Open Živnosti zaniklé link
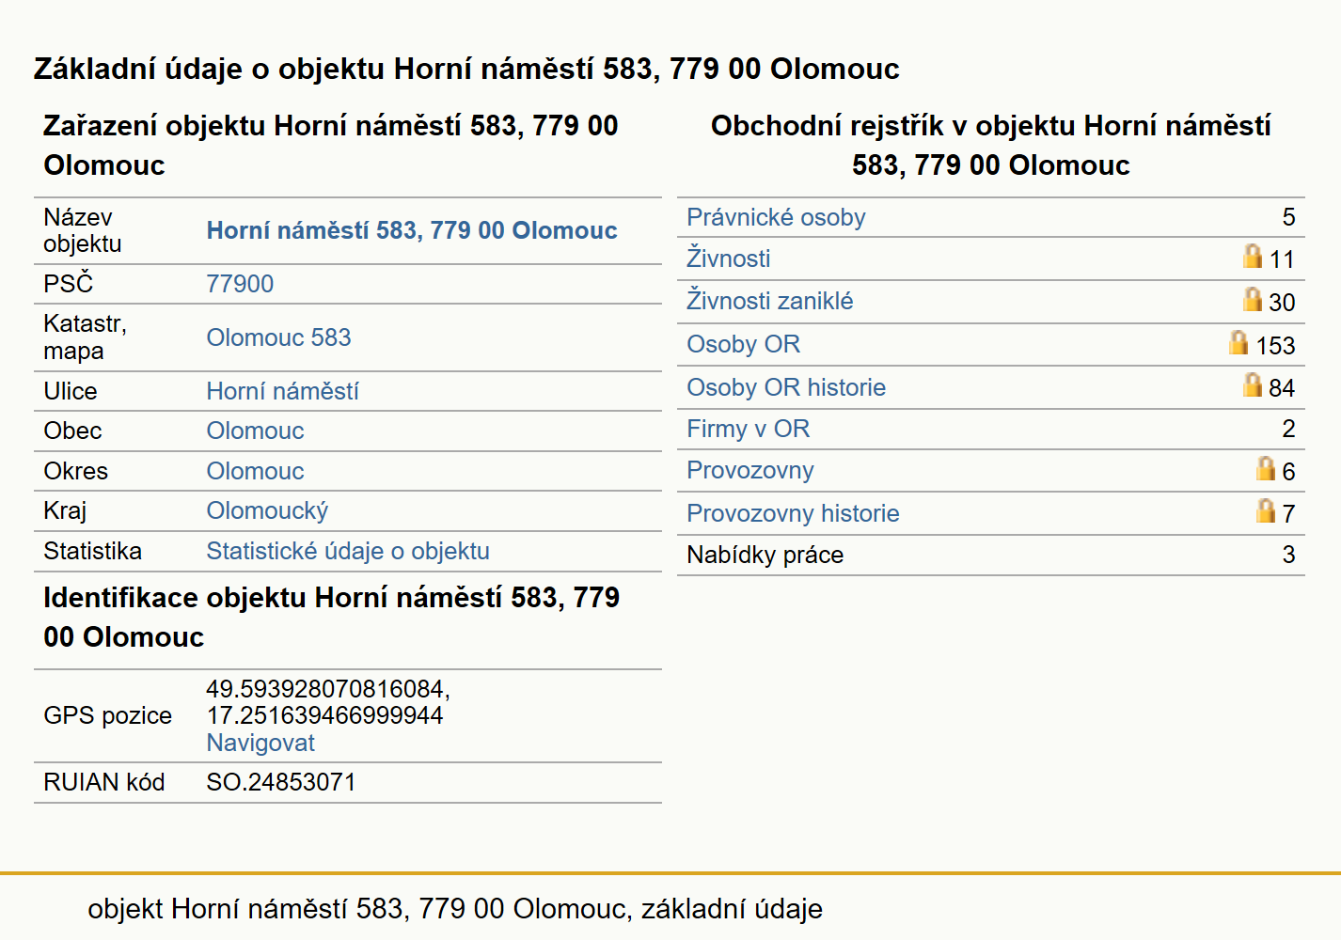This screenshot has width=1341, height=940. 770,301
